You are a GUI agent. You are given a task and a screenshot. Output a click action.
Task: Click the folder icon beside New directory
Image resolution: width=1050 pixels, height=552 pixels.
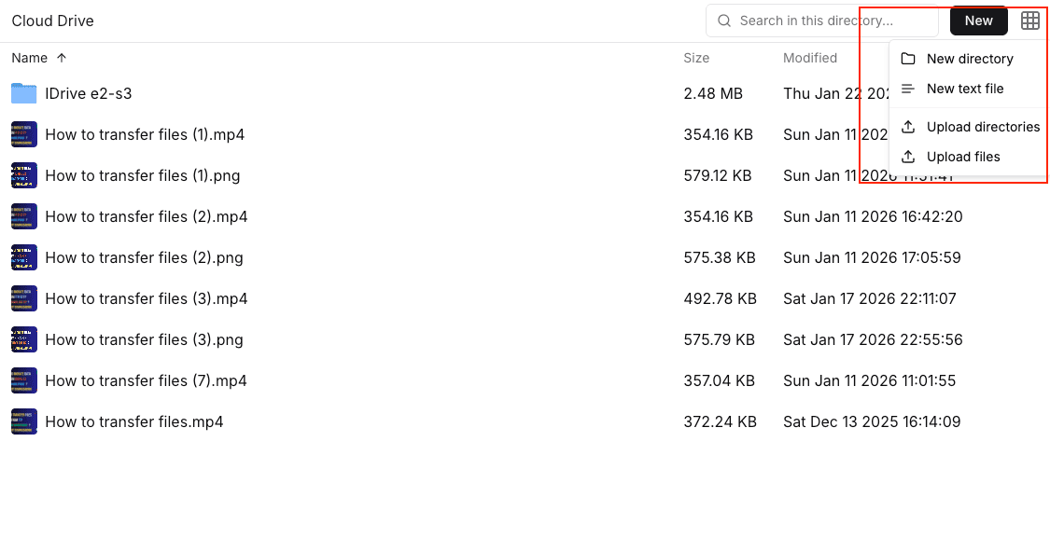click(906, 58)
